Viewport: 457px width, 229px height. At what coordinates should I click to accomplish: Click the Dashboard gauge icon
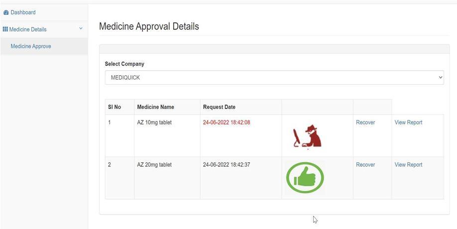pyautogui.click(x=6, y=12)
